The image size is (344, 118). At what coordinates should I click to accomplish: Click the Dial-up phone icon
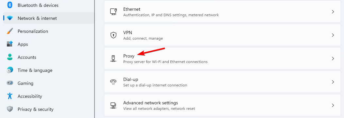113,82
